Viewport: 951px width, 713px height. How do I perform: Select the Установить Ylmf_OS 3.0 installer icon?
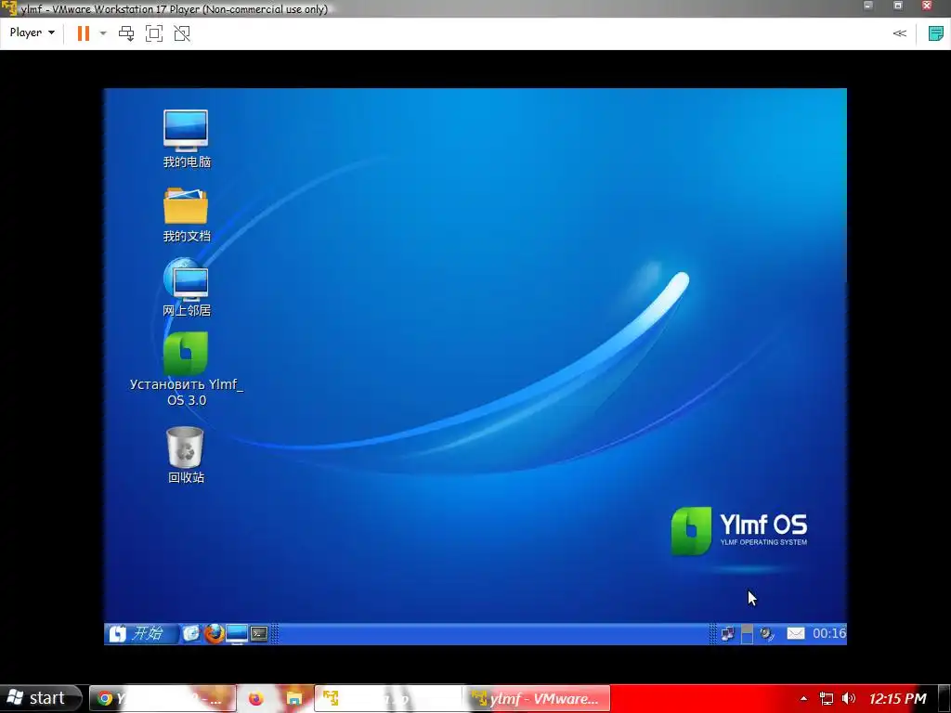pyautogui.click(x=186, y=369)
